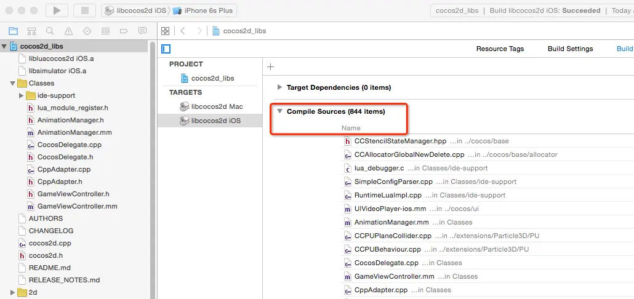
Task: Stop the running build
Action: (x=84, y=10)
